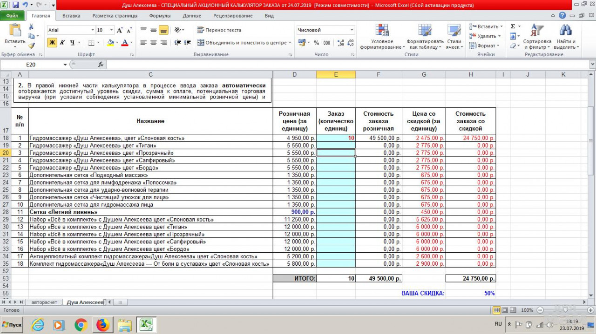Image resolution: width=596 pixels, height=334 pixels.
Task: Open the Arial font name dropdown
Action: pos(93,30)
